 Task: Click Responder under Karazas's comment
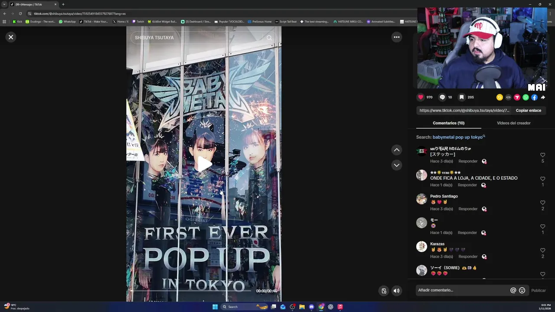point(468,257)
